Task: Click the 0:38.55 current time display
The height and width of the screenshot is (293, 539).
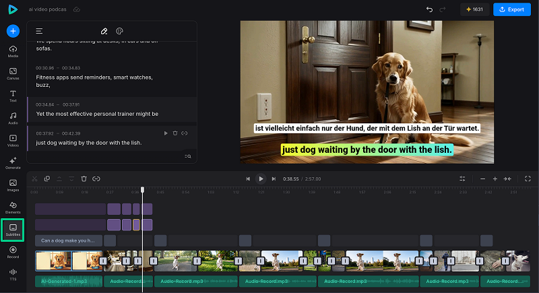Action: coord(291,179)
